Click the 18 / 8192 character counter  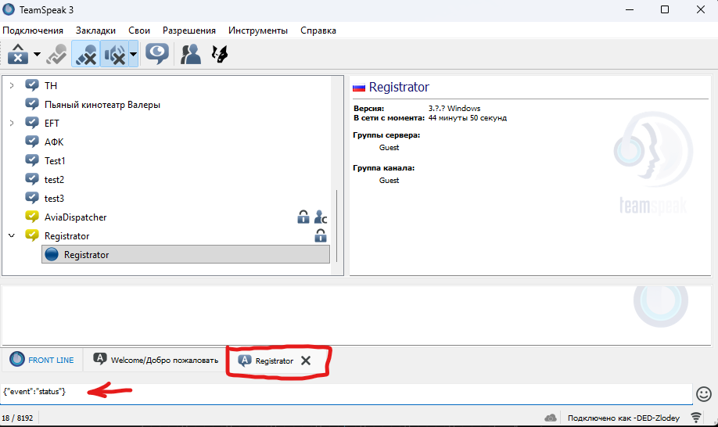click(x=17, y=418)
